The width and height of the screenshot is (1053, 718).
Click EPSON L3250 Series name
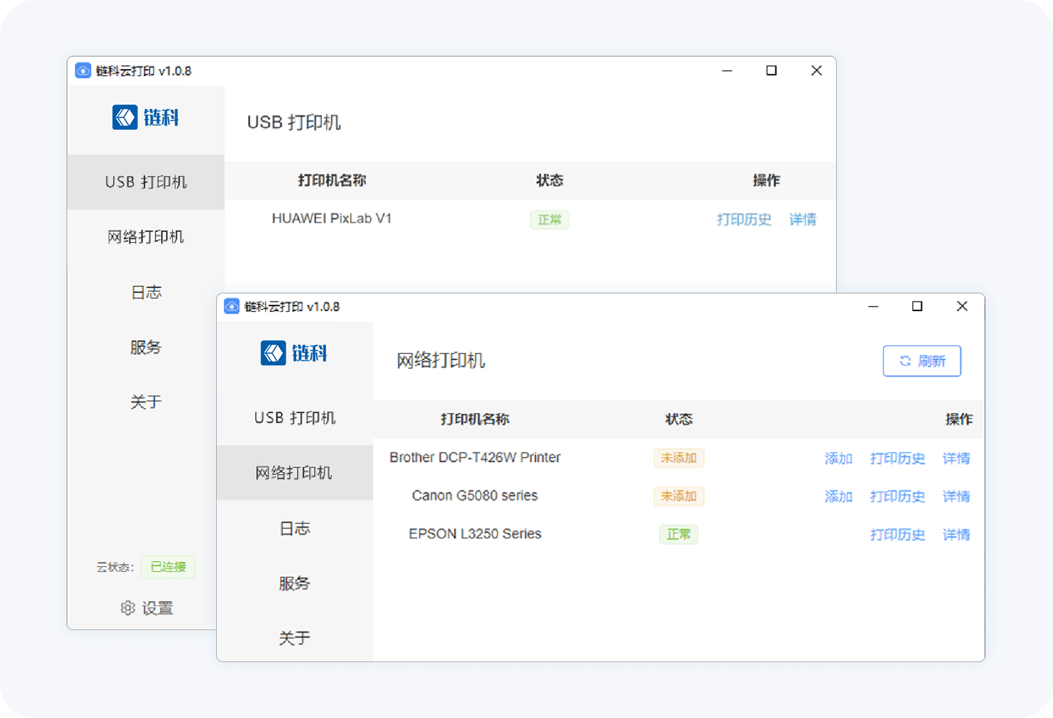pyautogui.click(x=475, y=534)
